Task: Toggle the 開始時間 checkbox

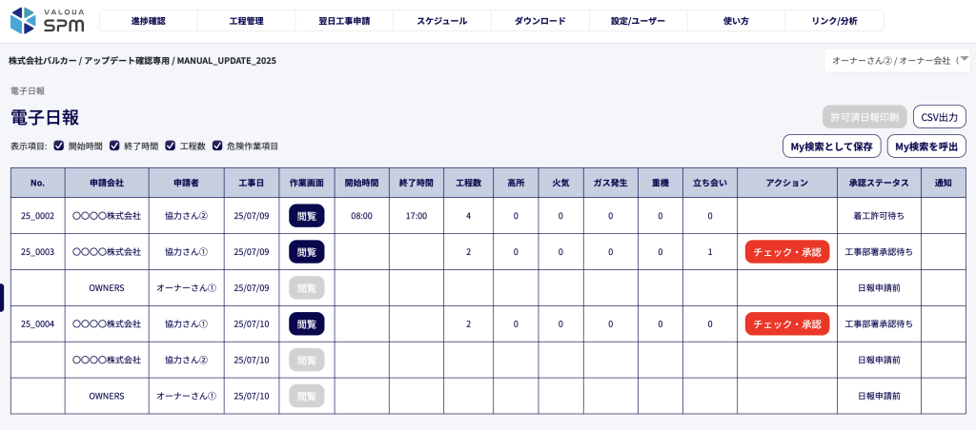Action: pyautogui.click(x=59, y=146)
